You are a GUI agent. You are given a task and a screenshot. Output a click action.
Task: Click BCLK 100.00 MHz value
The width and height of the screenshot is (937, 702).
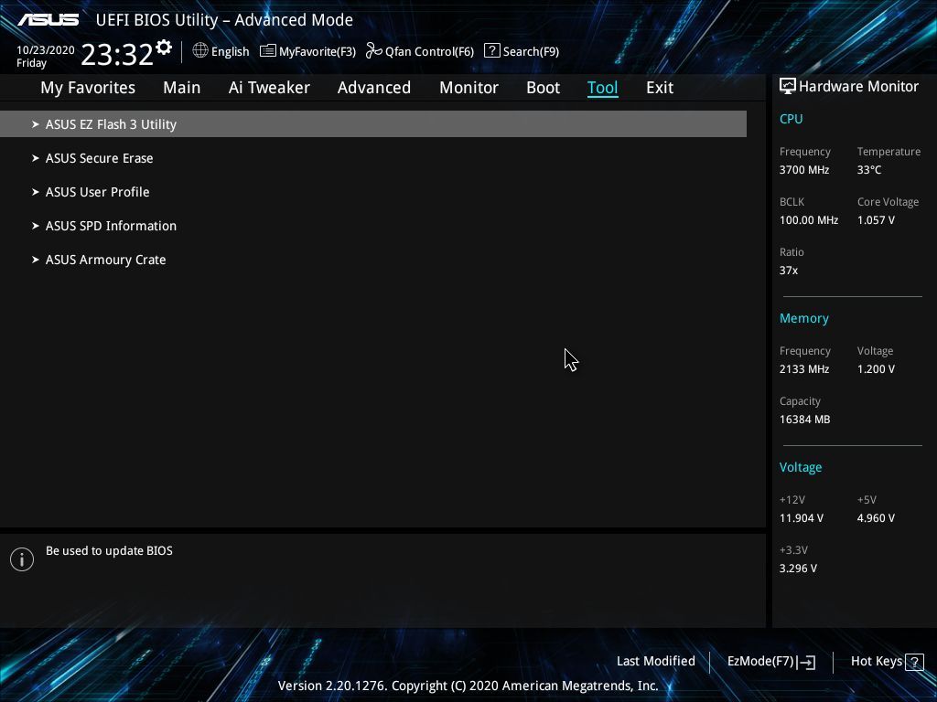[x=809, y=220]
